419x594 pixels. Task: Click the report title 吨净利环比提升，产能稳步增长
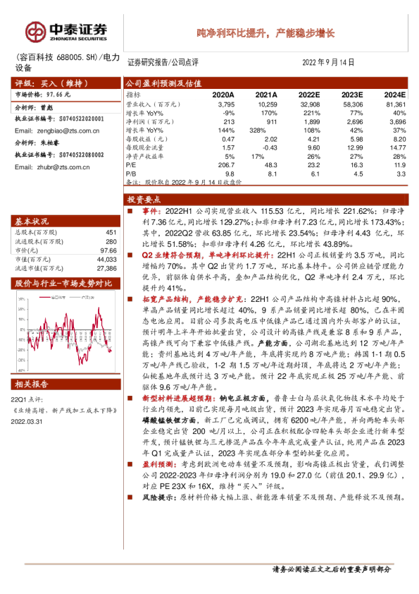tap(266, 33)
